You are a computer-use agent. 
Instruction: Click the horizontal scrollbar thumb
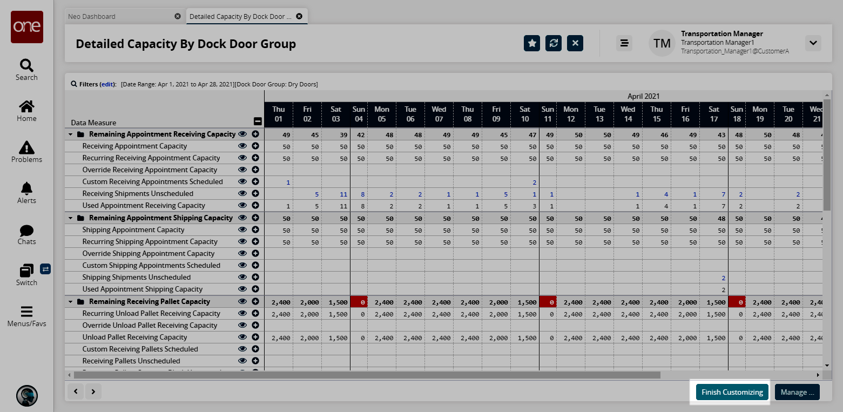point(367,375)
